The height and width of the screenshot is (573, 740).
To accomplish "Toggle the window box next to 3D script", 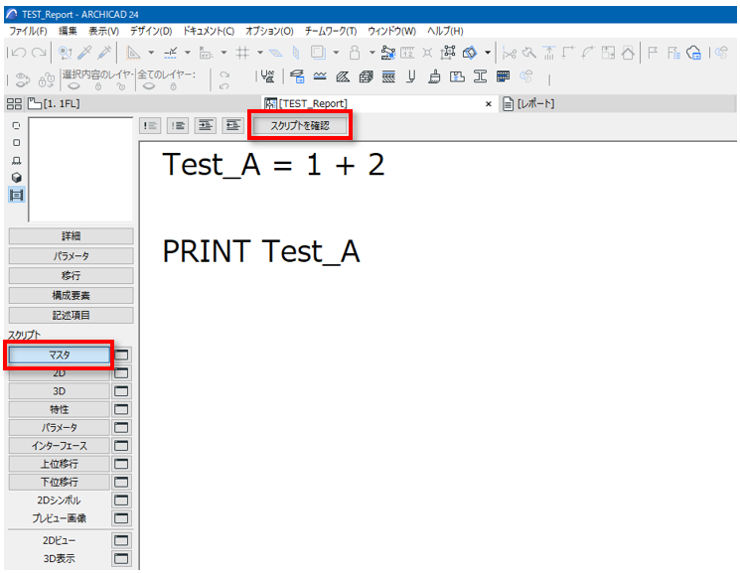I will [121, 391].
